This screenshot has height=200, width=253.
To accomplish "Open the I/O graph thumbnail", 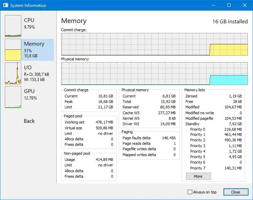I will pos(13,73).
